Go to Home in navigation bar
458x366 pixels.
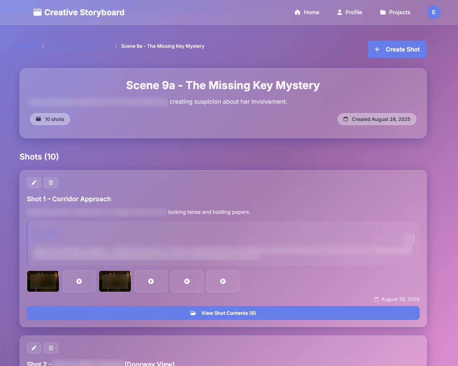pyautogui.click(x=307, y=12)
